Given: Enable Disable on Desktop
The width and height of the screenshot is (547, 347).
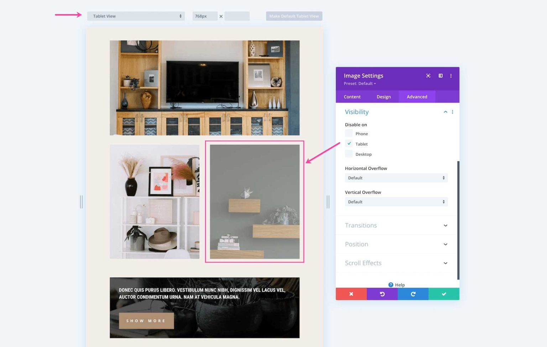Looking at the screenshot, I should point(349,154).
